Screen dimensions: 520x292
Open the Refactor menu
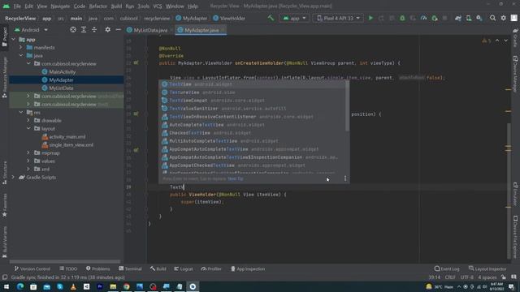(x=98, y=6)
